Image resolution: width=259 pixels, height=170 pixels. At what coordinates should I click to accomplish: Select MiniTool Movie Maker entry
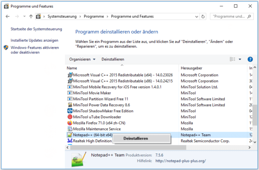tap(92, 93)
